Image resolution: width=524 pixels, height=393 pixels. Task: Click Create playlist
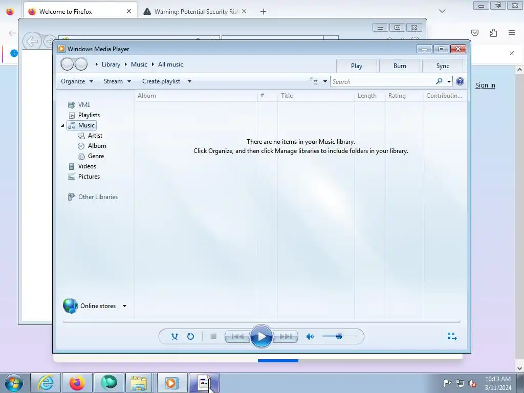[161, 81]
